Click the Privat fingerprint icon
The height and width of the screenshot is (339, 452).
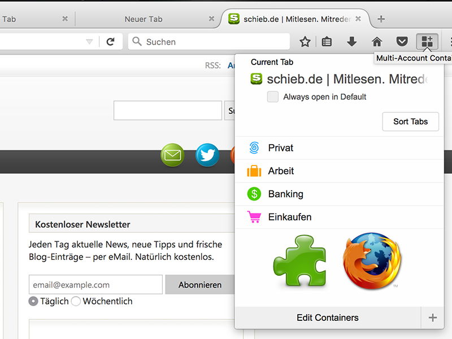point(254,148)
